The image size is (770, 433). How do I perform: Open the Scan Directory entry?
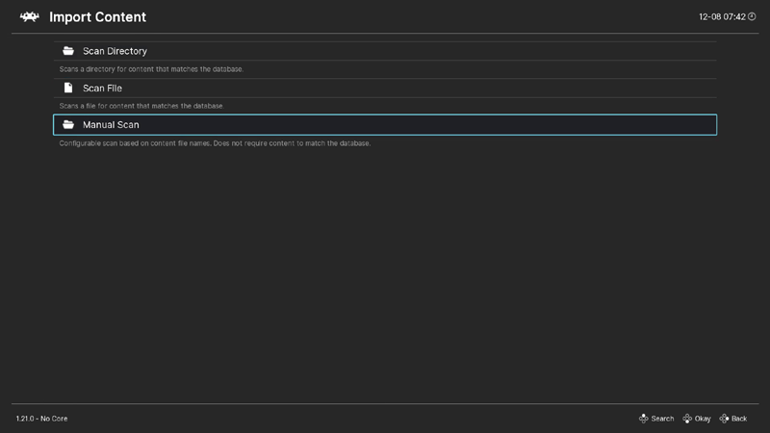tap(115, 51)
